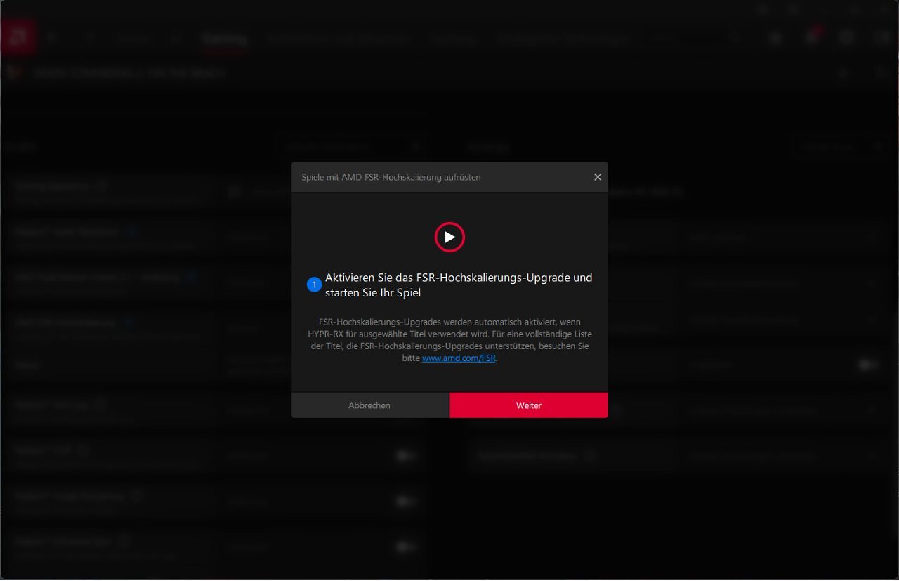Viewport: 899px width, 581px height.
Task: Click Abbrechen to cancel the dialog
Action: pos(369,405)
